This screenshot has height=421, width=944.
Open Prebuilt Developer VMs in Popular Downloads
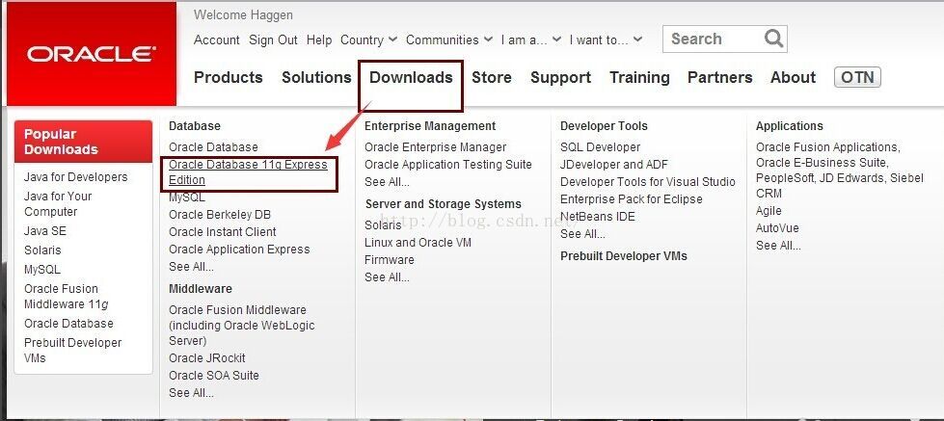(x=73, y=350)
